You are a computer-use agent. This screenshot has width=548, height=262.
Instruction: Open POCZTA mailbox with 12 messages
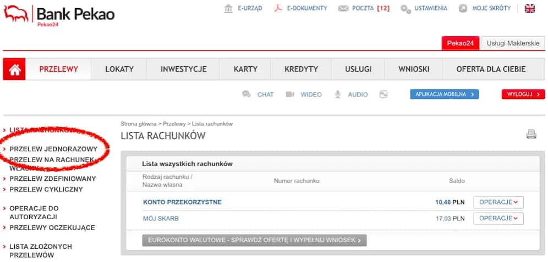pyautogui.click(x=371, y=8)
